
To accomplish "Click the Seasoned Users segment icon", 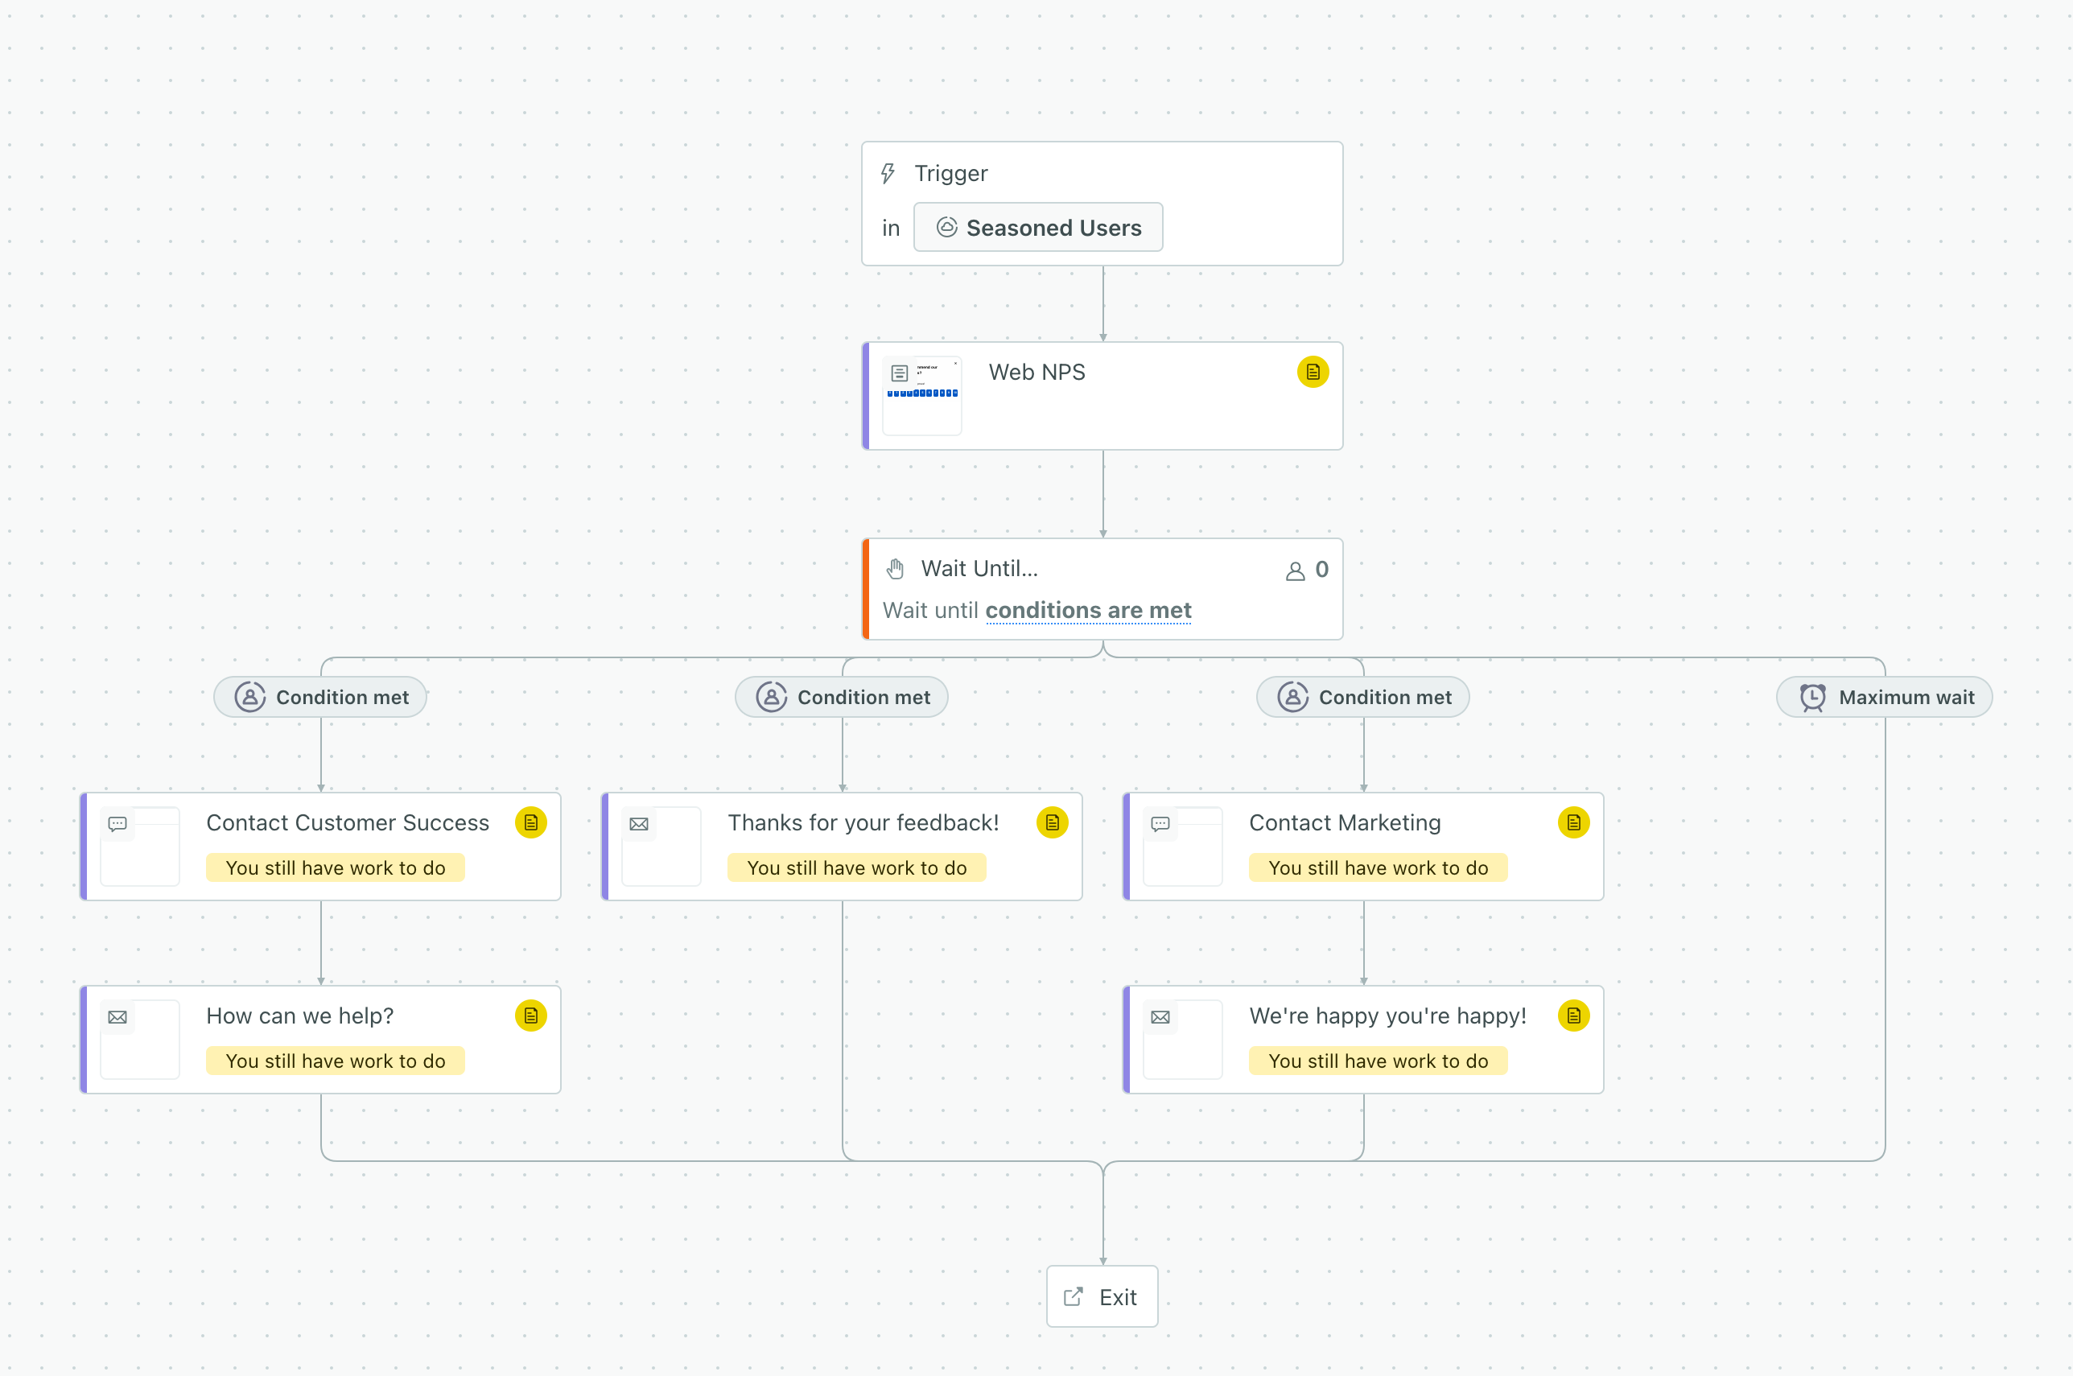I will [946, 227].
